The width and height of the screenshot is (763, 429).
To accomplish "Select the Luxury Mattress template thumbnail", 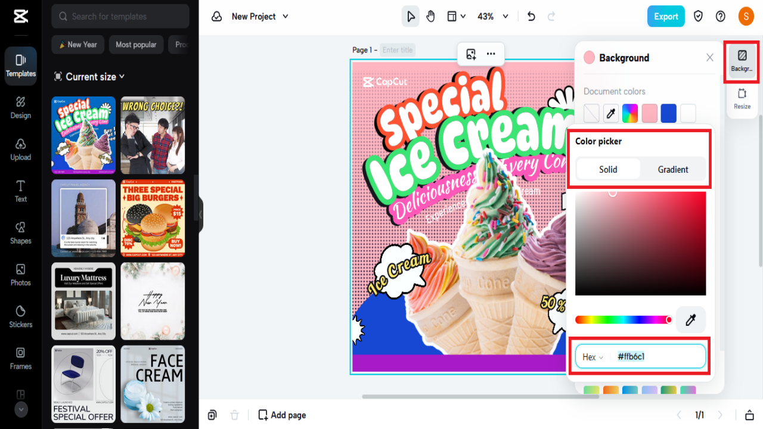I will pos(83,301).
